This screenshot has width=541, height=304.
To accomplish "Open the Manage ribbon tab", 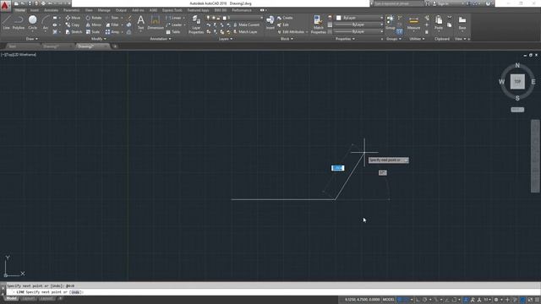I will point(104,10).
